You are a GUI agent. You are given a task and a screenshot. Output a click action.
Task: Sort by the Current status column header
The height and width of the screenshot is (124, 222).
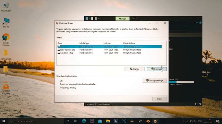pos(129,43)
